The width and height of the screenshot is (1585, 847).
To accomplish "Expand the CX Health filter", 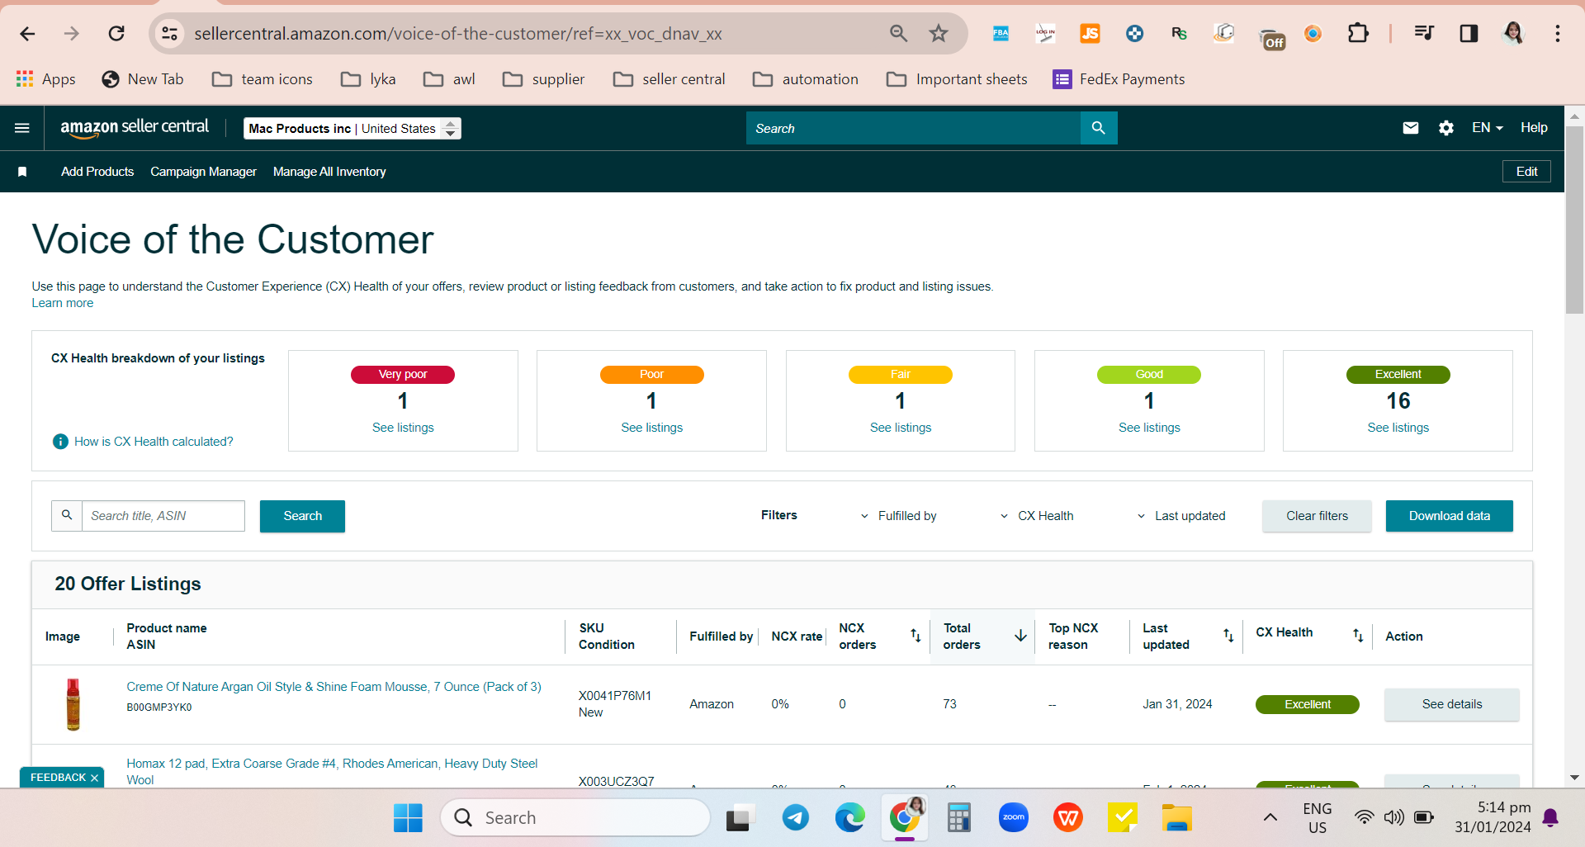I will point(1037,516).
